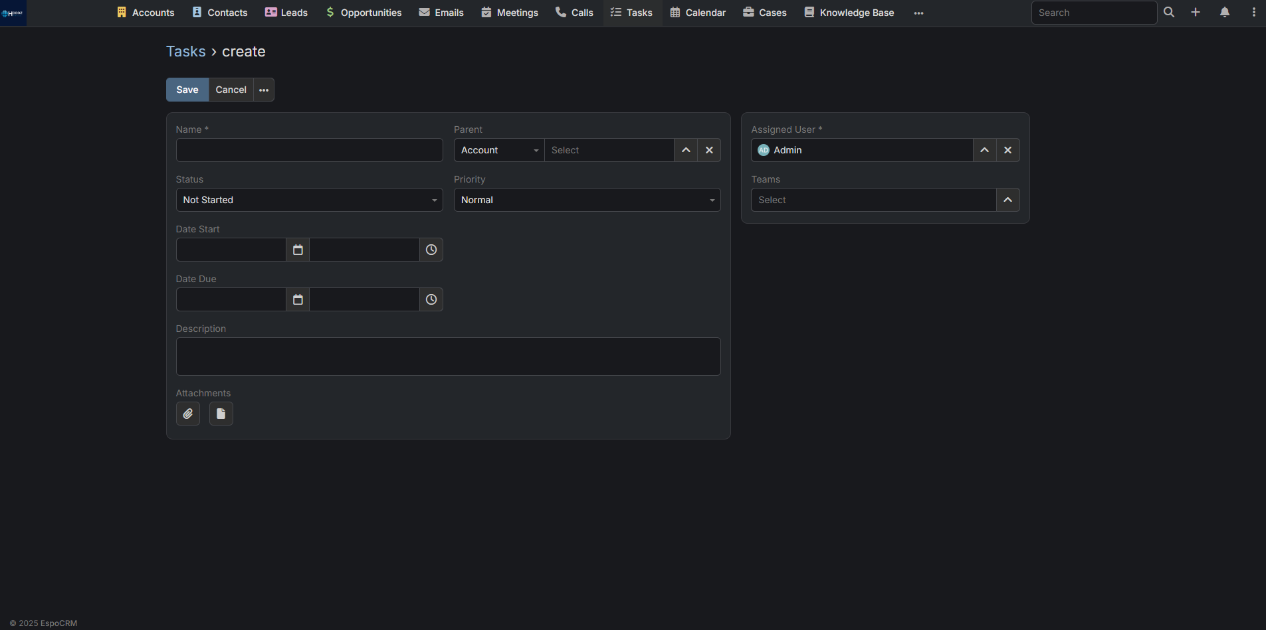Open the Cases tab
The height and width of the screenshot is (630, 1266).
(765, 13)
